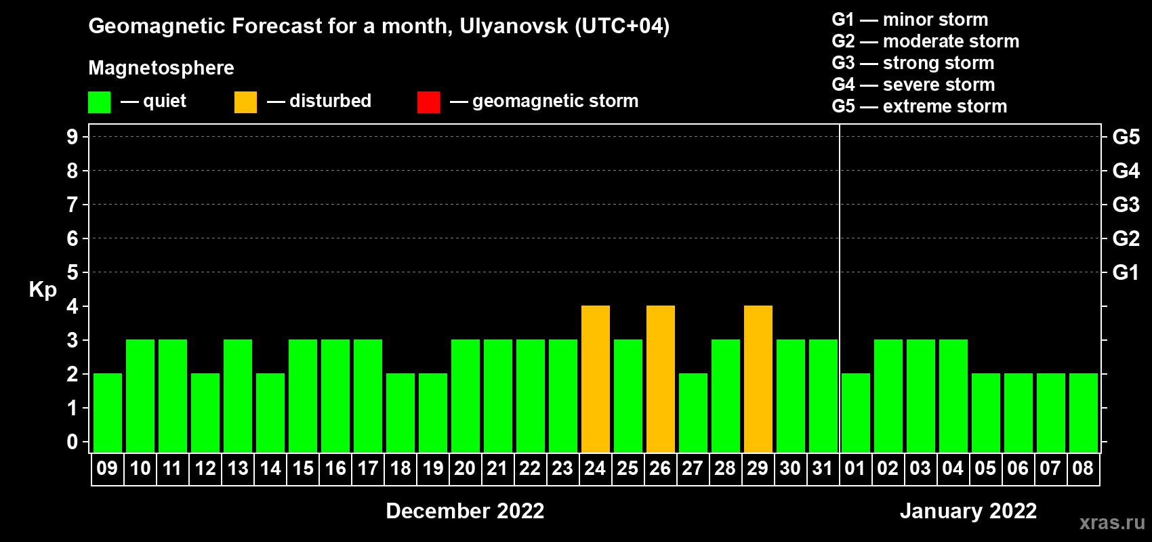The height and width of the screenshot is (542, 1152).
Task: Click the G4 right-axis label
Action: coord(1126,171)
